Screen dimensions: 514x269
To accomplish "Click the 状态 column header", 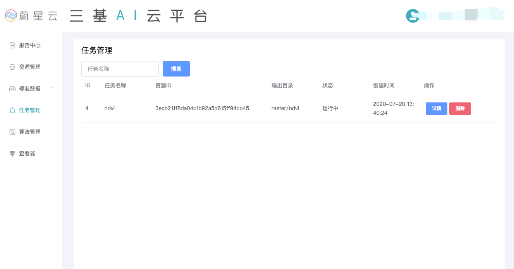I will tap(327, 85).
